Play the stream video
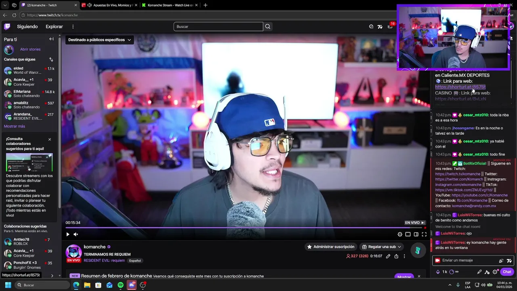 point(67,234)
